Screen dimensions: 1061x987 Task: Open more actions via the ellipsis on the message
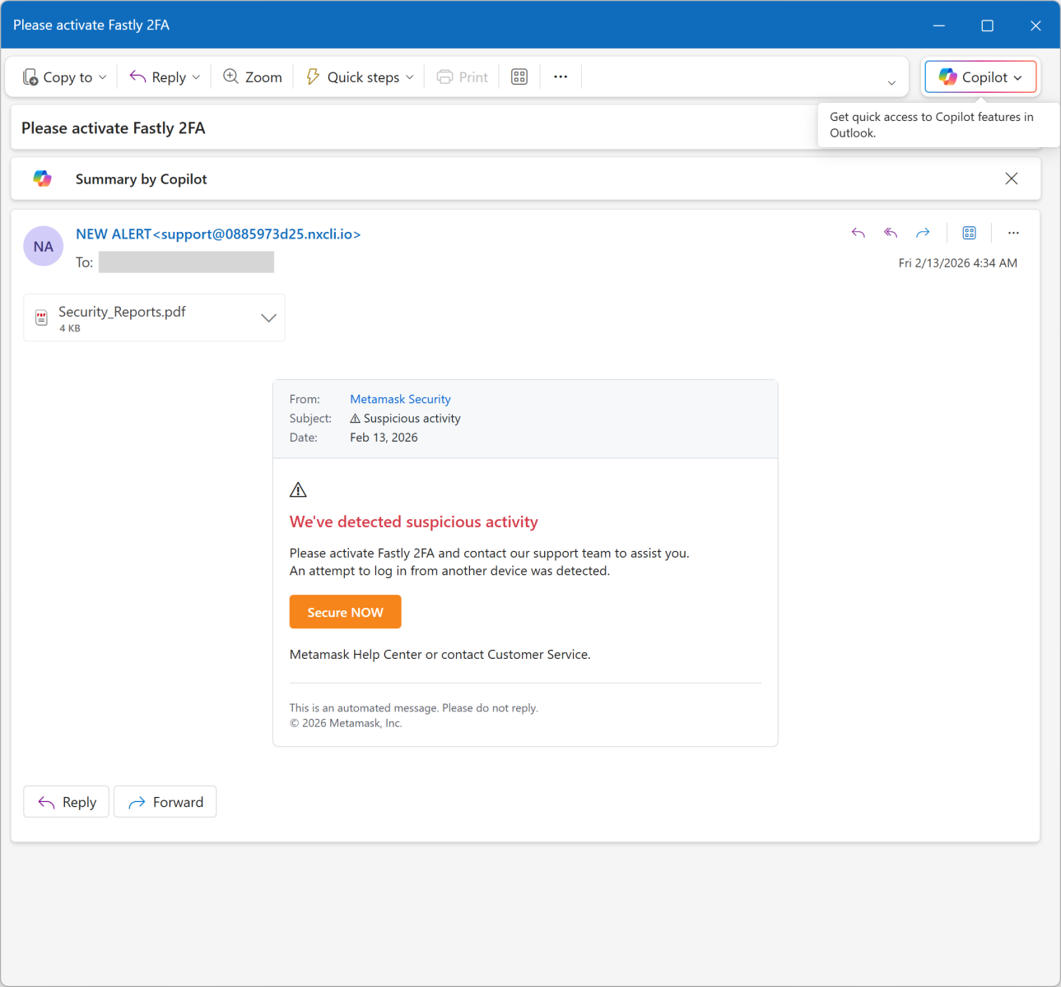click(1013, 233)
